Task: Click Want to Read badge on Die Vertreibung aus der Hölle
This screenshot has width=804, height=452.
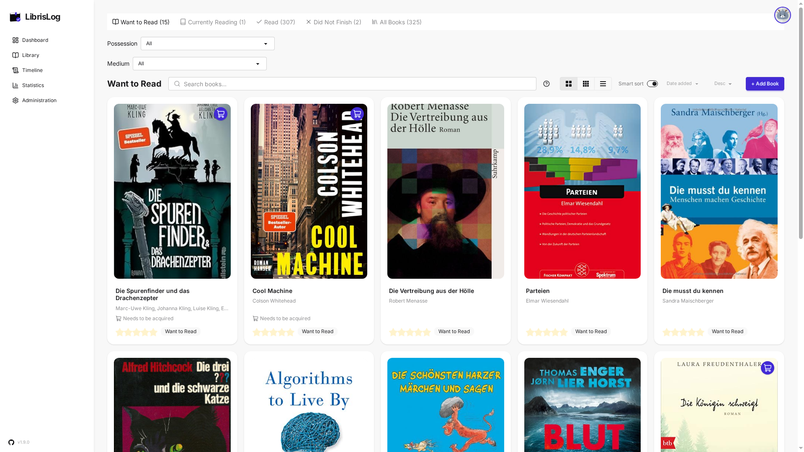Action: (x=454, y=331)
